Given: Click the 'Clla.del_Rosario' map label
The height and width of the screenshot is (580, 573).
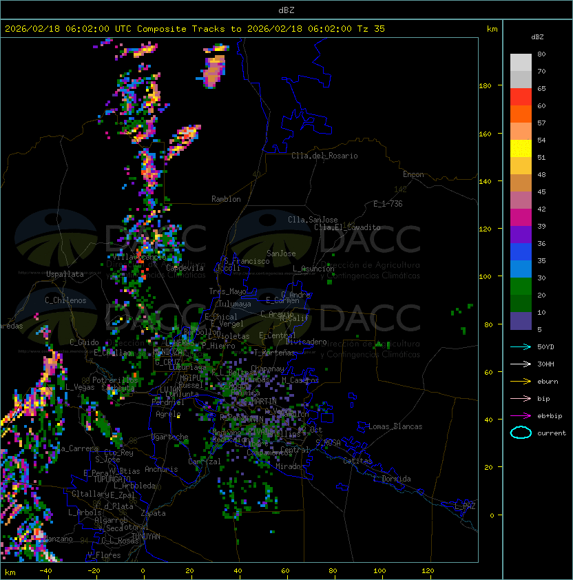Looking at the screenshot, I should tap(324, 156).
